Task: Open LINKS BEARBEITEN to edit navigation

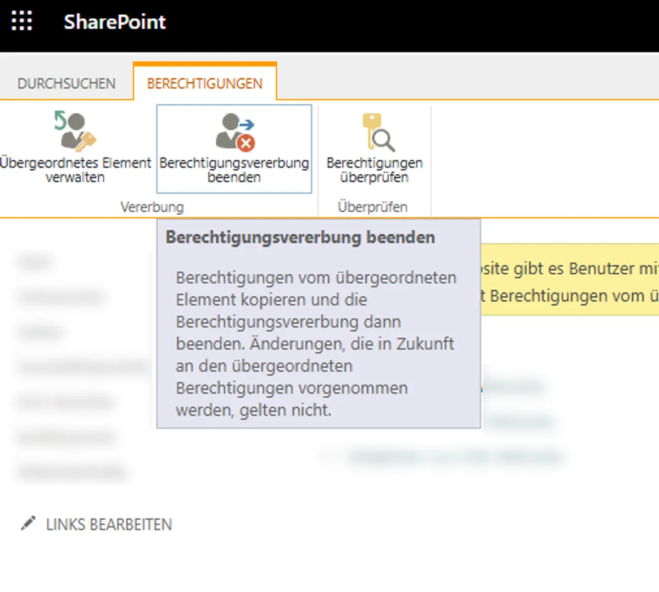Action: coord(109,525)
